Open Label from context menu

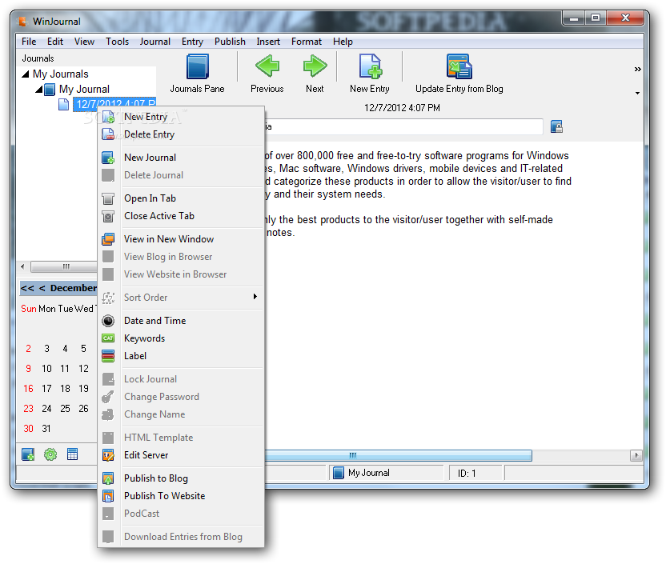click(181, 356)
